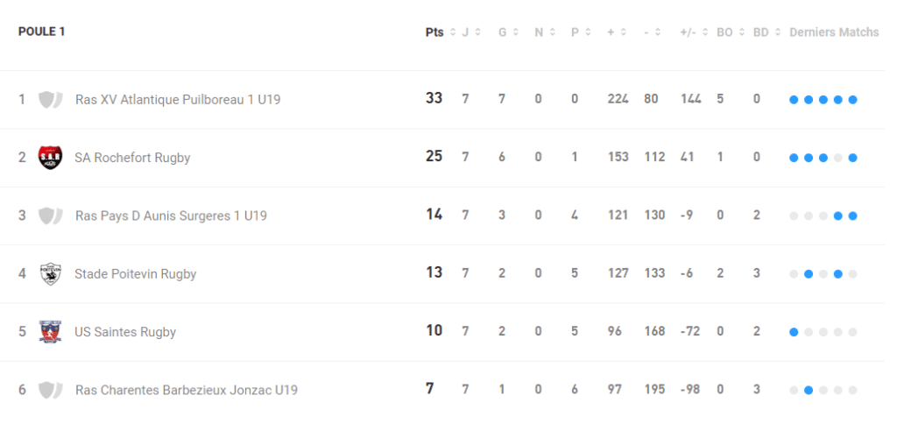The height and width of the screenshot is (431, 897).
Task: Click the Derniers Matchs column header
Action: pyautogui.click(x=833, y=32)
